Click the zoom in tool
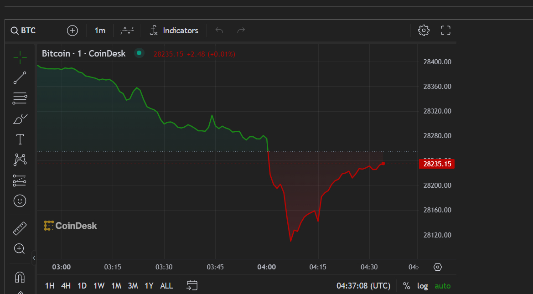 coord(20,249)
